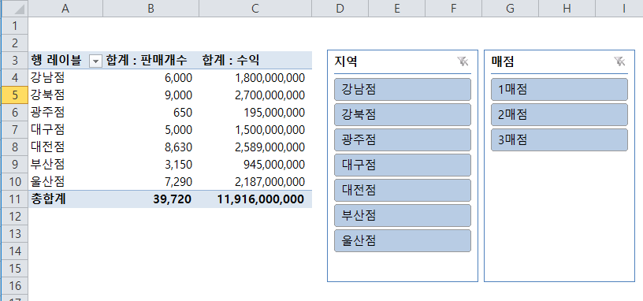Click cell with value 1,500,000,000
This screenshot has width=643, height=301.
coord(255,129)
